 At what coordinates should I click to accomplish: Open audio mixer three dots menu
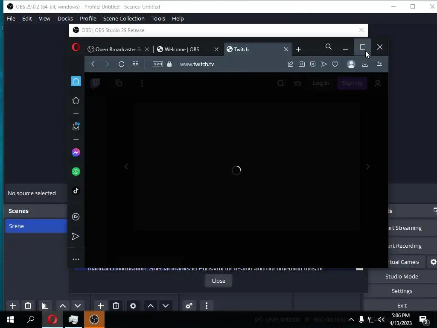pyautogui.click(x=207, y=306)
